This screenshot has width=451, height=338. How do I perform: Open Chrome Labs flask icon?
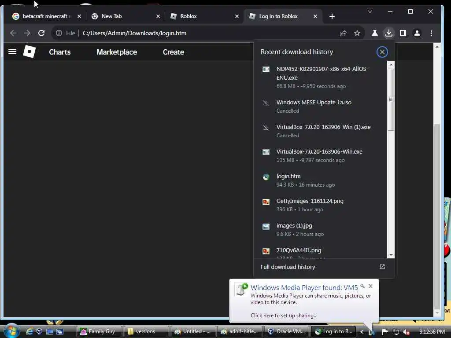click(374, 33)
